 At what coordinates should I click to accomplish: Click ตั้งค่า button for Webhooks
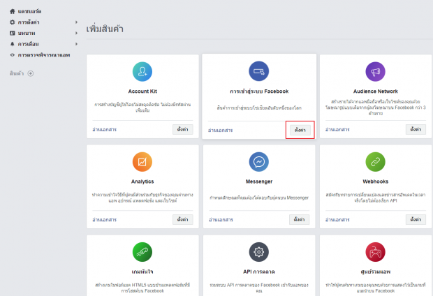coord(416,219)
